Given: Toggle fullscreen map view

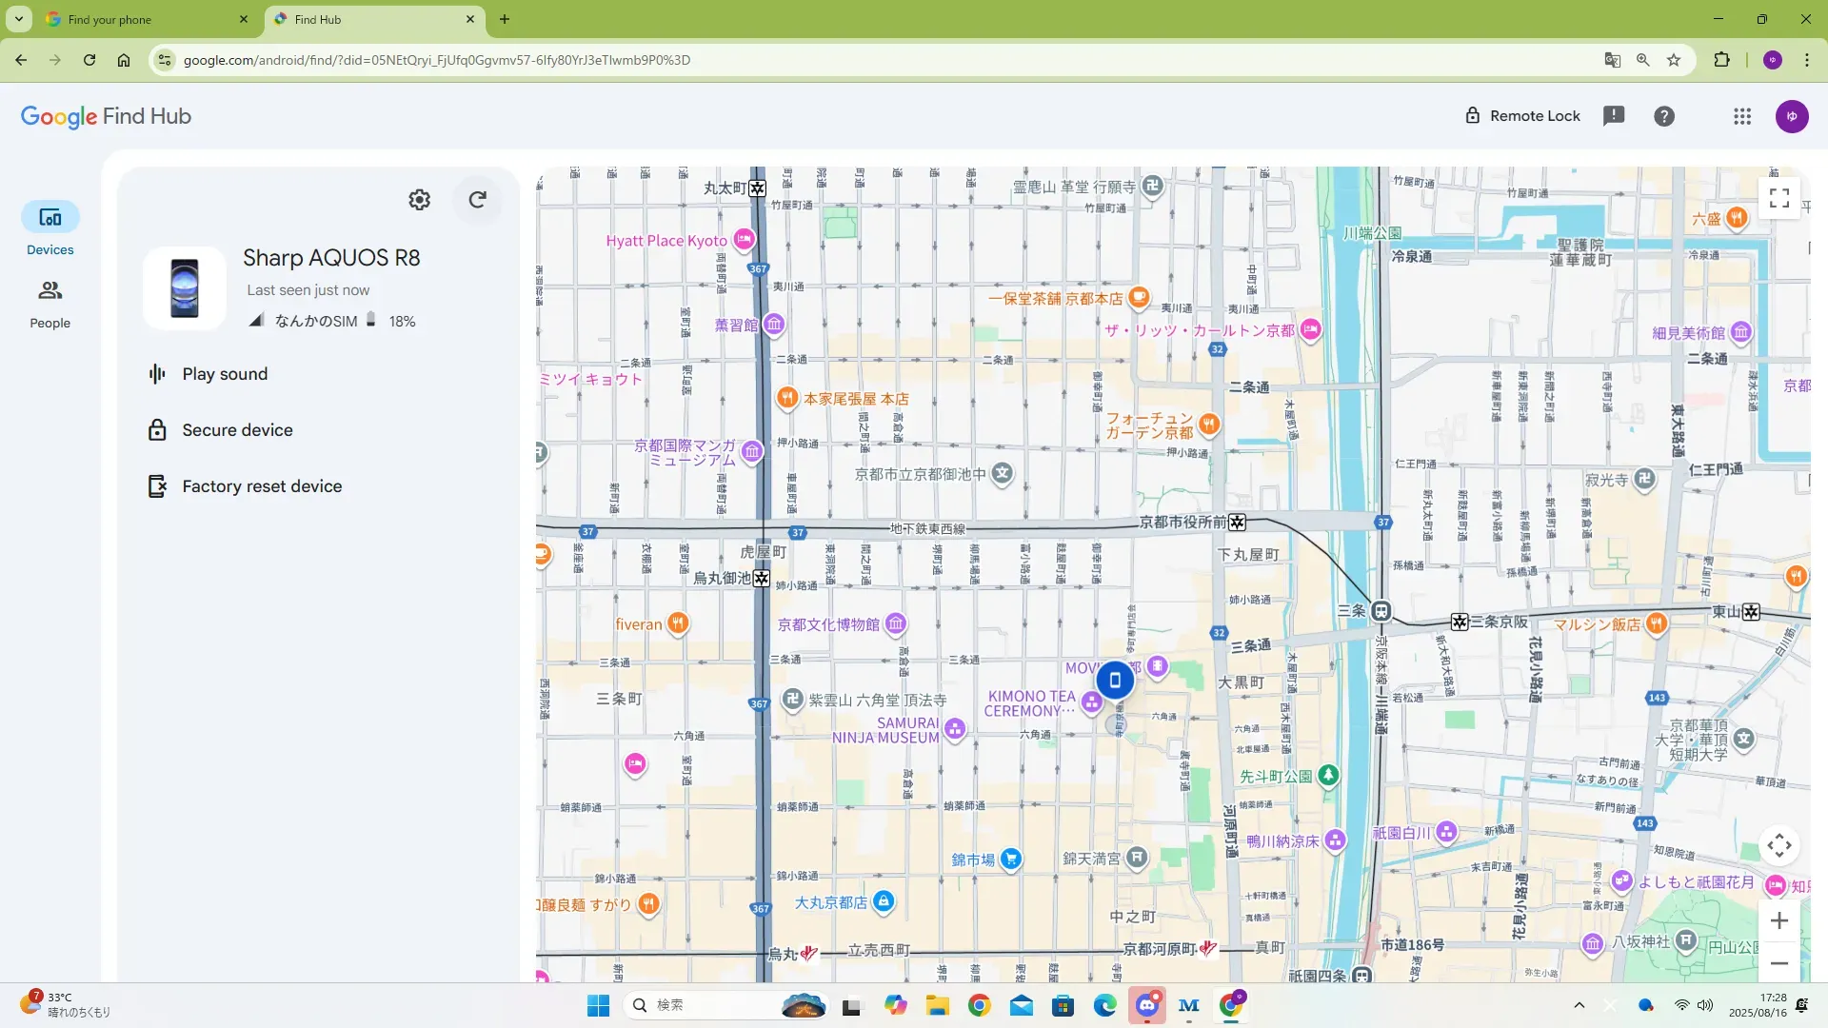Looking at the screenshot, I should (1778, 198).
